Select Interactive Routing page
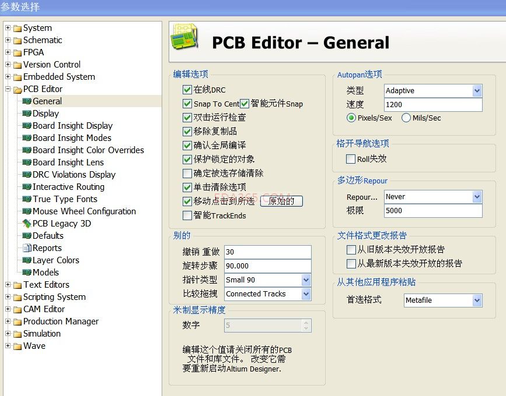Image resolution: width=506 pixels, height=396 pixels. click(x=68, y=187)
